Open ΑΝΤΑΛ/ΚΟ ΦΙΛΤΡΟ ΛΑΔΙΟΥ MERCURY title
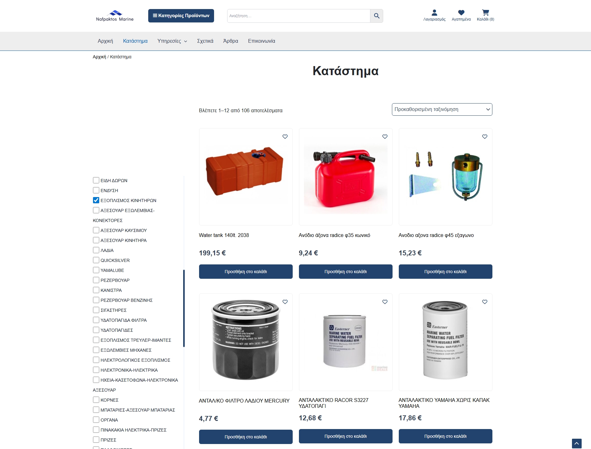The image size is (591, 449). coord(244,401)
